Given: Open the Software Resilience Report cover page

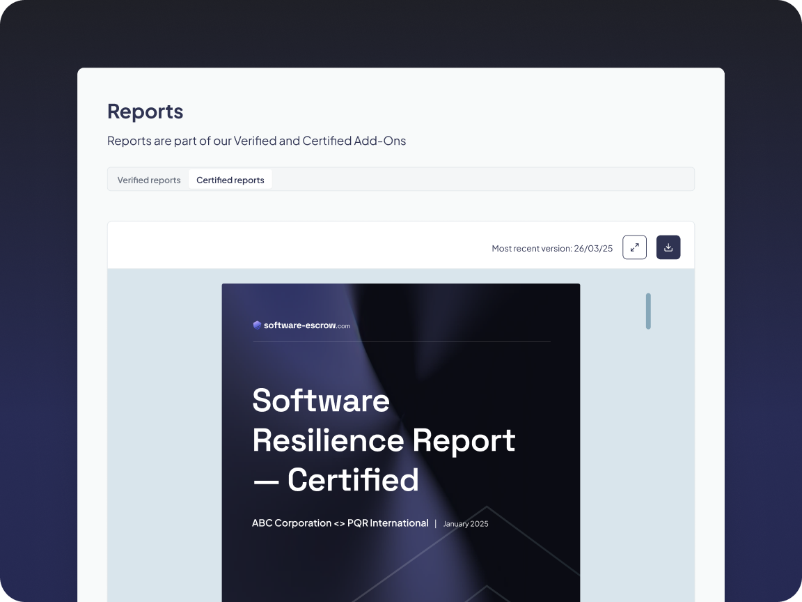Looking at the screenshot, I should click(x=400, y=443).
